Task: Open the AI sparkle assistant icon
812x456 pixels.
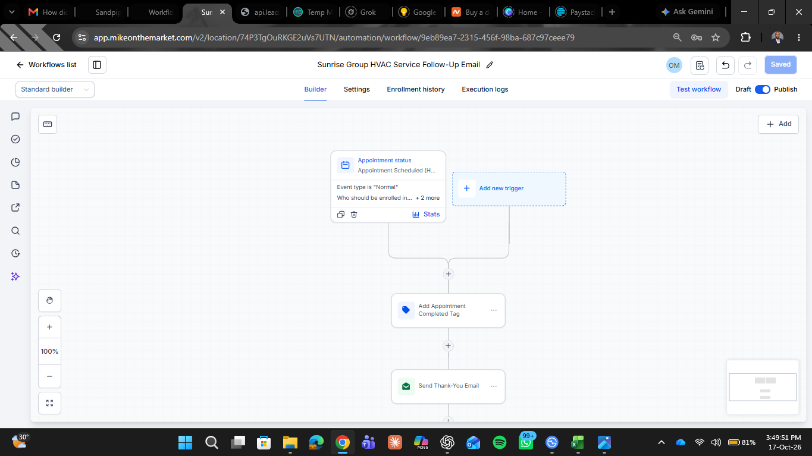Action: coord(15,276)
